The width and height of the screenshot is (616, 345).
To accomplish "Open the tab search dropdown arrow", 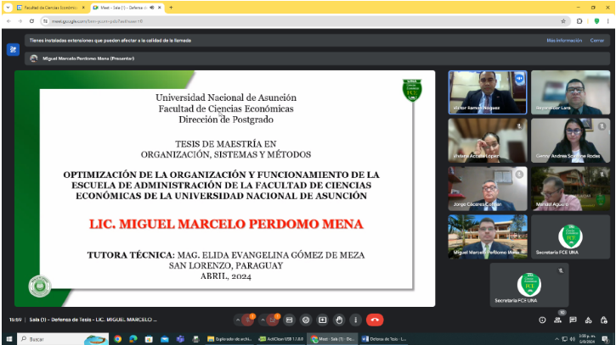I will coord(8,8).
